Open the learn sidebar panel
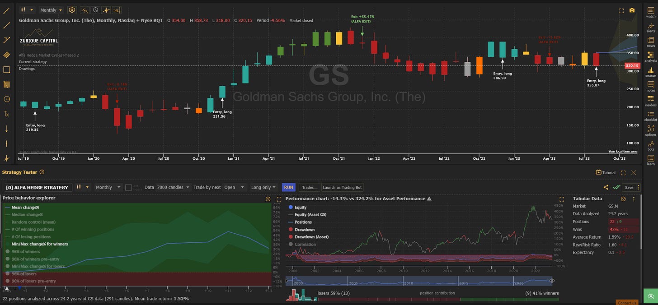The width and height of the screenshot is (658, 305). [651, 159]
